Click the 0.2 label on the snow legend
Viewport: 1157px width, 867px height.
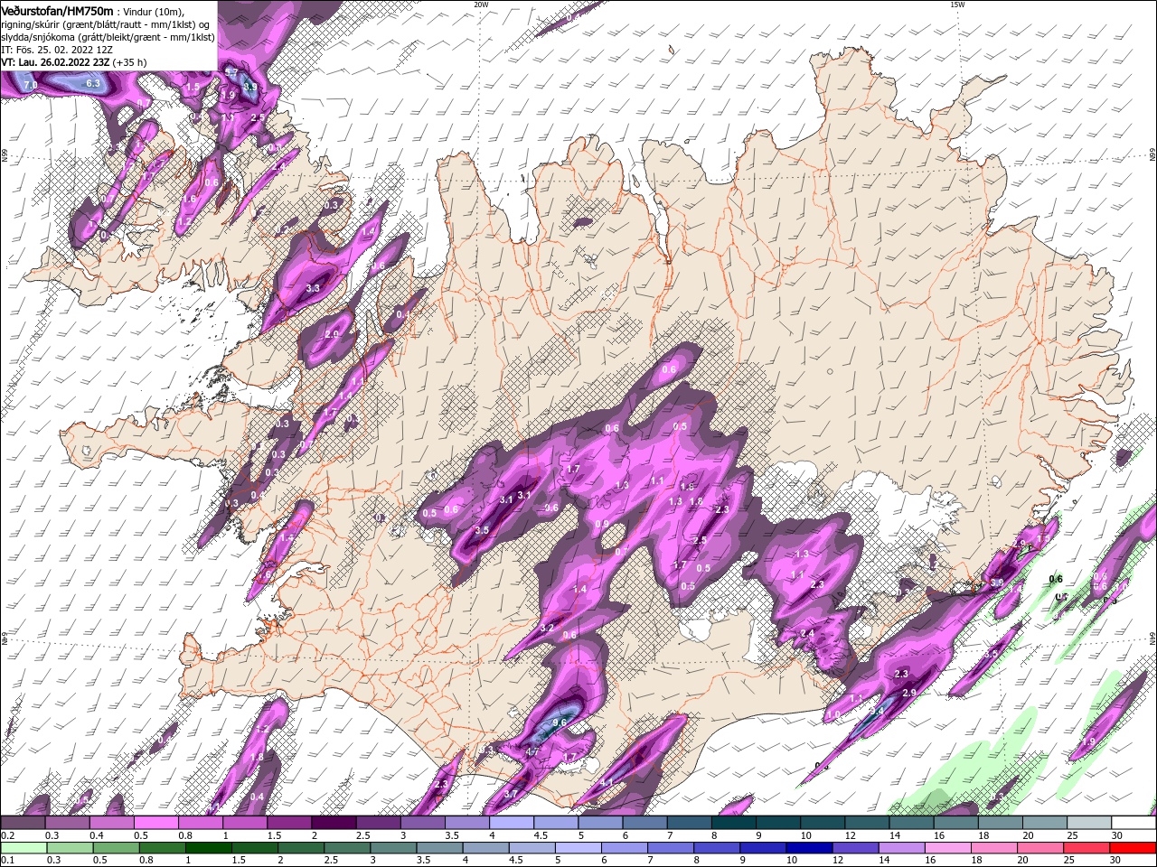(7, 835)
